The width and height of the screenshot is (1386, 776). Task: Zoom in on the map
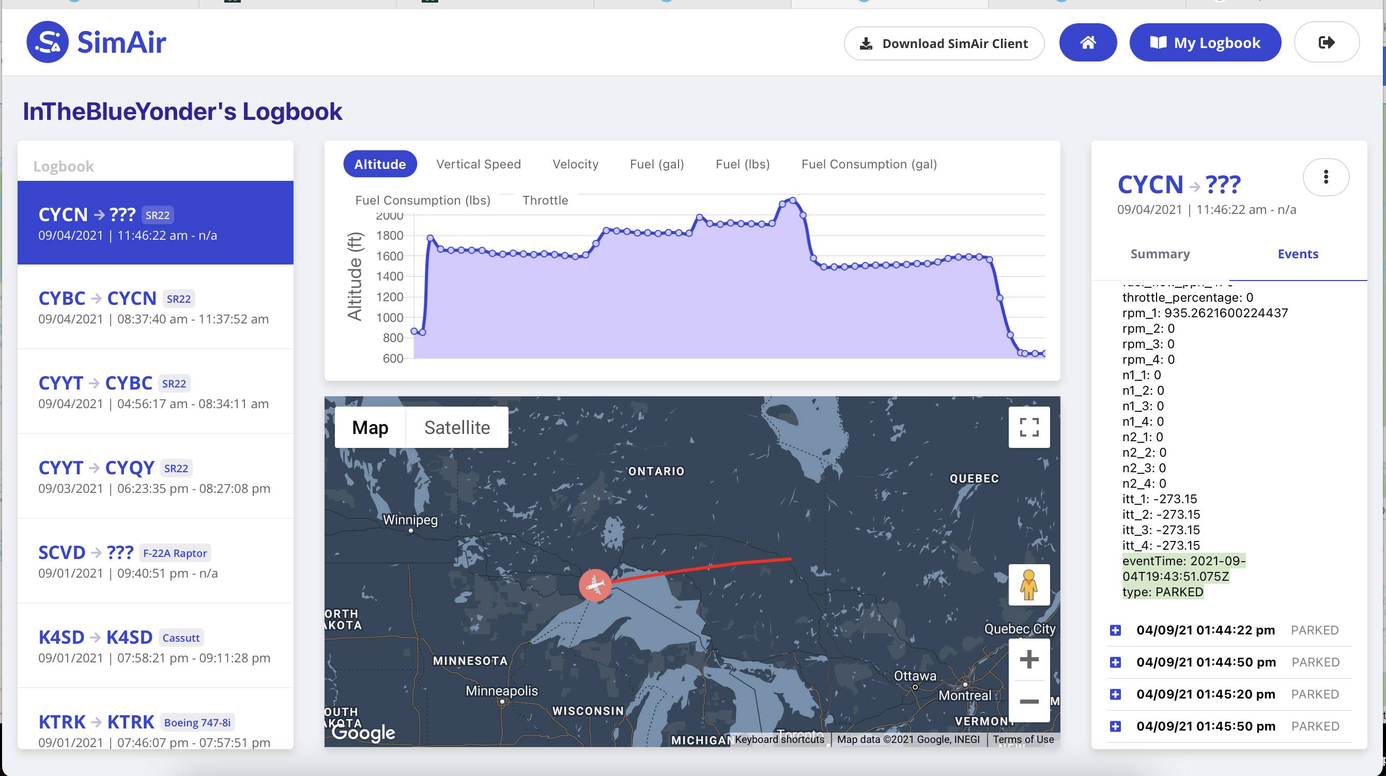tap(1029, 659)
